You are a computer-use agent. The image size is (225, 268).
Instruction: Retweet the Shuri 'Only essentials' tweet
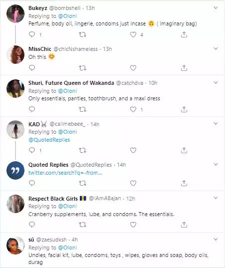82,109
